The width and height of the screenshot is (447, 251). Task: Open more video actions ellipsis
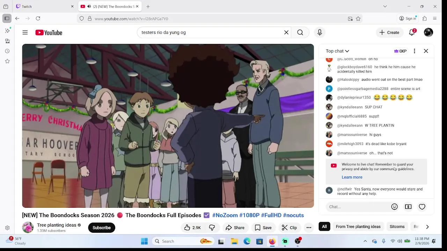click(x=309, y=228)
